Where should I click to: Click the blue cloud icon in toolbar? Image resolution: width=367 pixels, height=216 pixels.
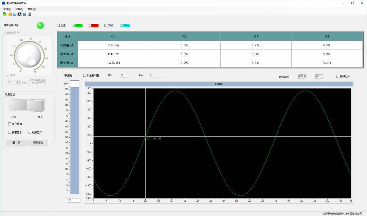pos(15,14)
